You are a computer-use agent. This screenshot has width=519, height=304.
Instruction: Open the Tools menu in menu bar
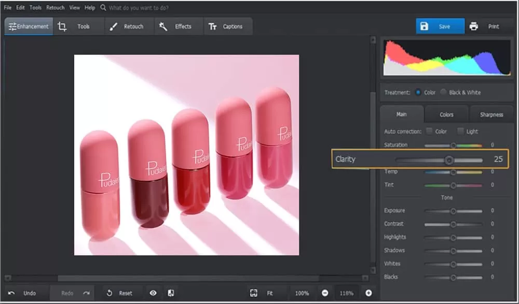pyautogui.click(x=35, y=8)
